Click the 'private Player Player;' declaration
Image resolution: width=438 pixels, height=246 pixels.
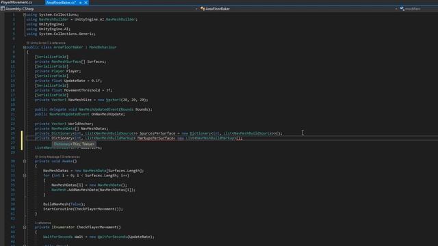tap(57, 71)
